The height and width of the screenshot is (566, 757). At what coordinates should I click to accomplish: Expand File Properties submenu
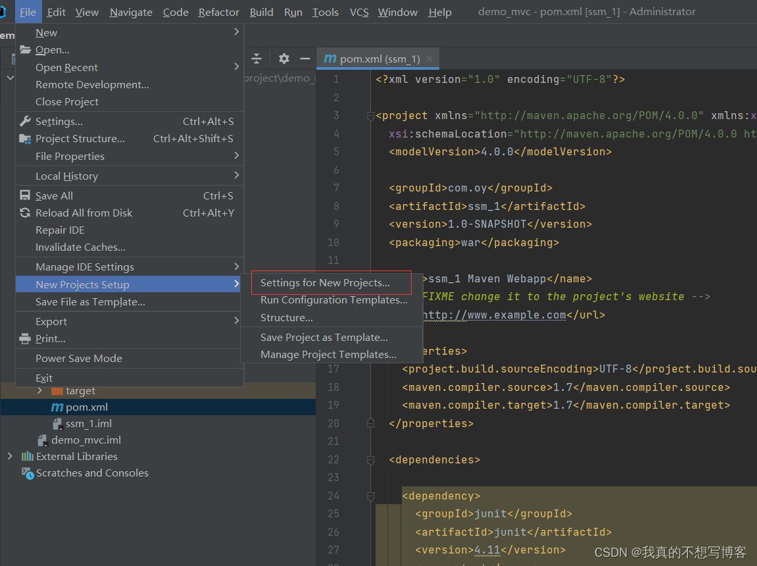(237, 155)
